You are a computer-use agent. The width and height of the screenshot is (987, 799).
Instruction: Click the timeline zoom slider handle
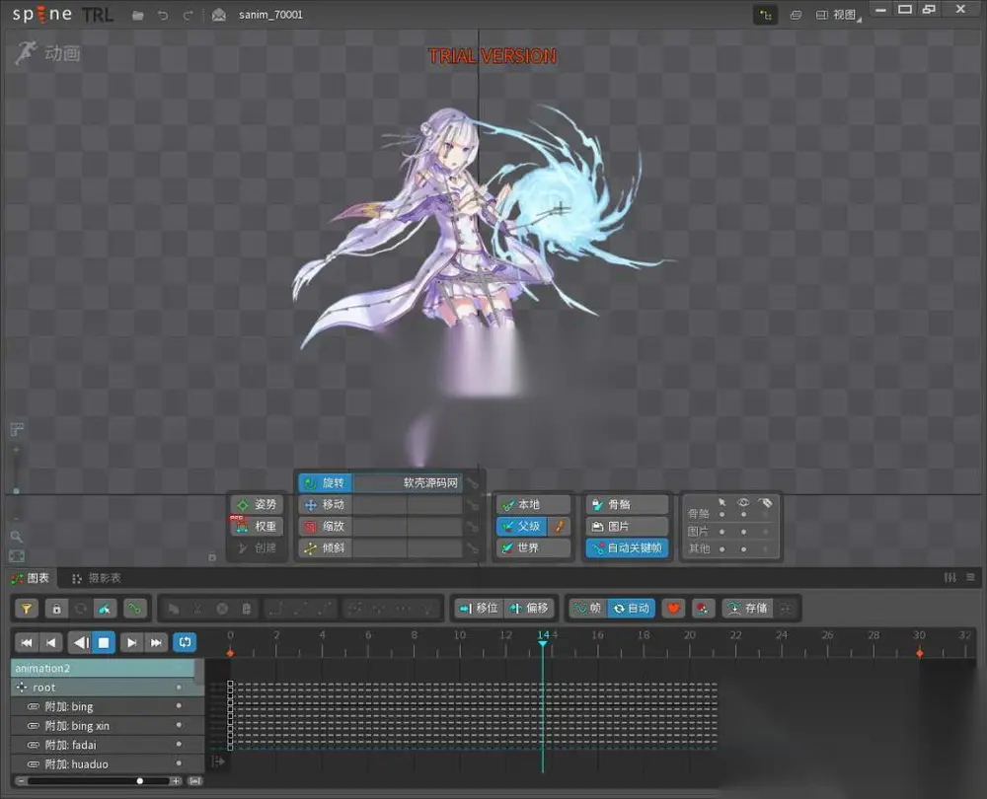coord(140,781)
